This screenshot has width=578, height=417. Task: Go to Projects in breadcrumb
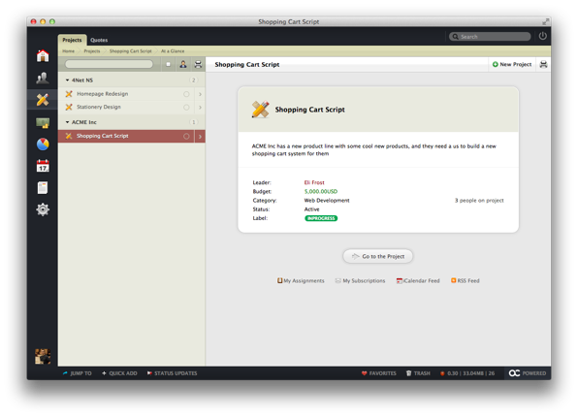click(92, 51)
